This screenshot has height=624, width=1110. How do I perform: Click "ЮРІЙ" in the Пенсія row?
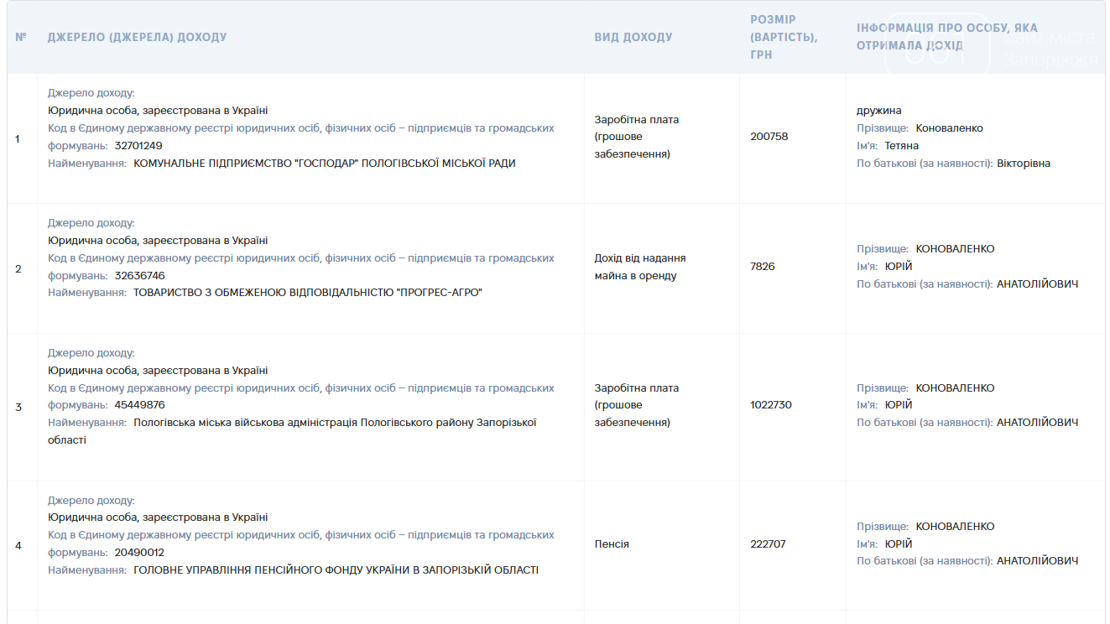899,543
